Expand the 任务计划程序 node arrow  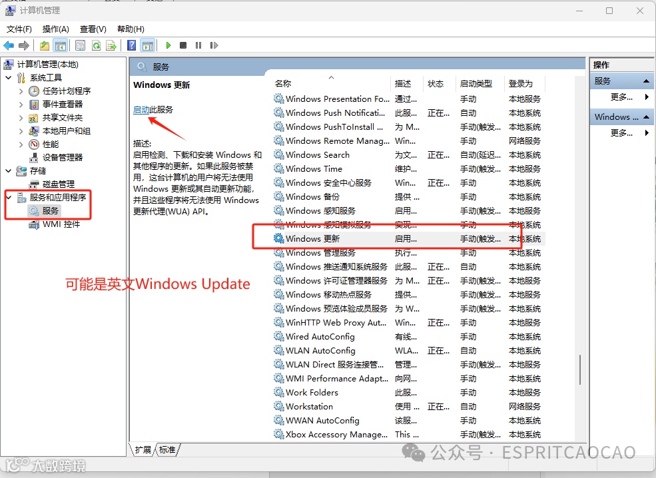click(x=21, y=91)
